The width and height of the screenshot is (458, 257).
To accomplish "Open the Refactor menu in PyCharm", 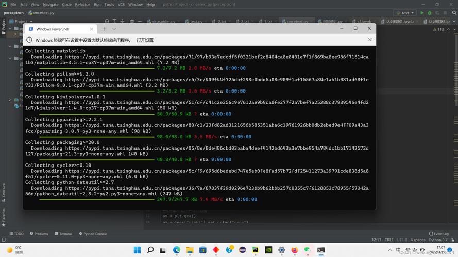I will 82,5.
